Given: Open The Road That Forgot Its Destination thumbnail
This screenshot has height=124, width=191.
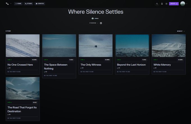Looking at the screenshot, I should click(x=23, y=88).
